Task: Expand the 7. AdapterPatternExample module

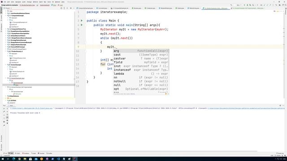Action: tap(6, 45)
